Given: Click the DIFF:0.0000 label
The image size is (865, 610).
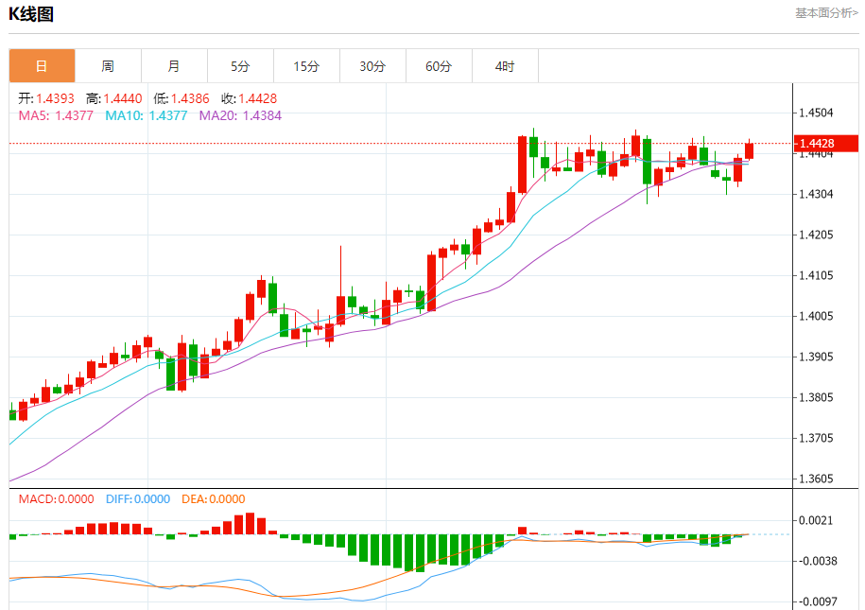Looking at the screenshot, I should click(138, 499).
